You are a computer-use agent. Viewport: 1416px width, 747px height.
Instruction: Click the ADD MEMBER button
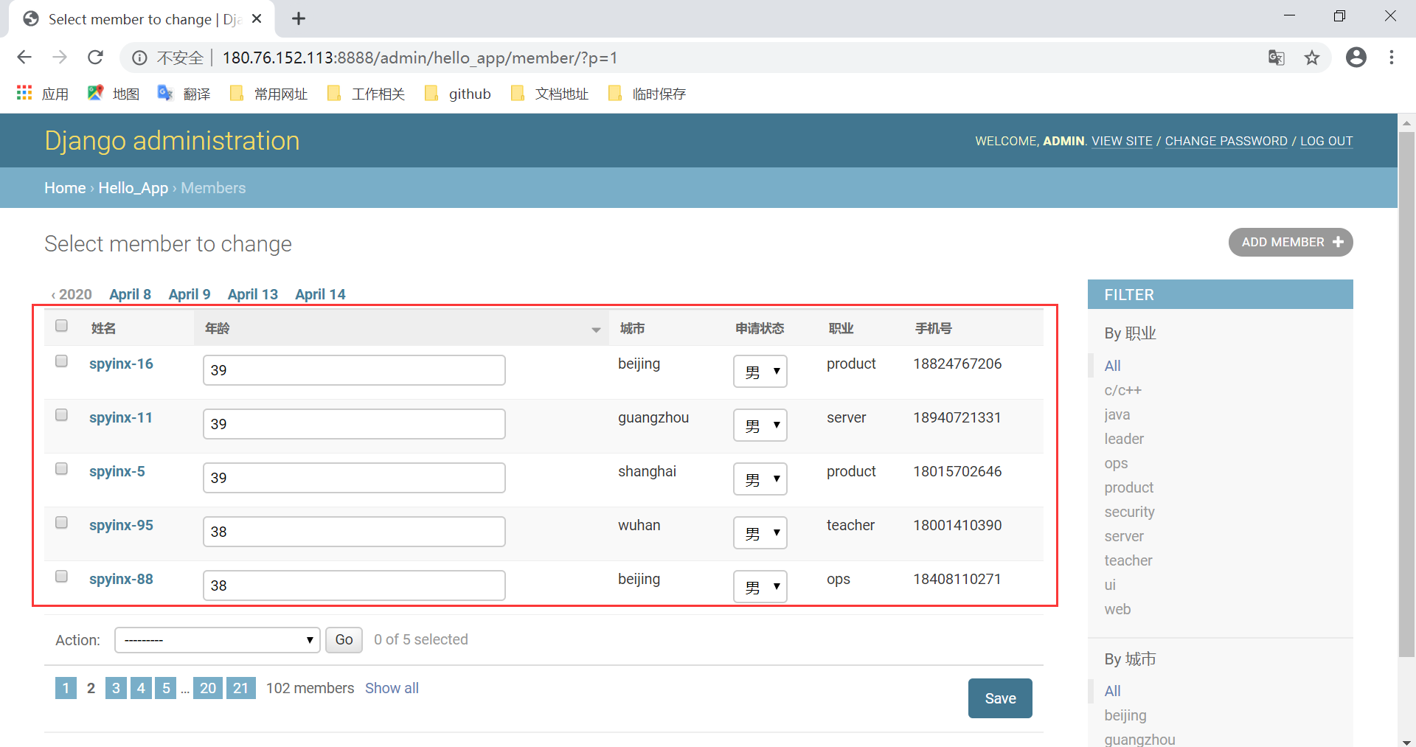click(x=1291, y=242)
